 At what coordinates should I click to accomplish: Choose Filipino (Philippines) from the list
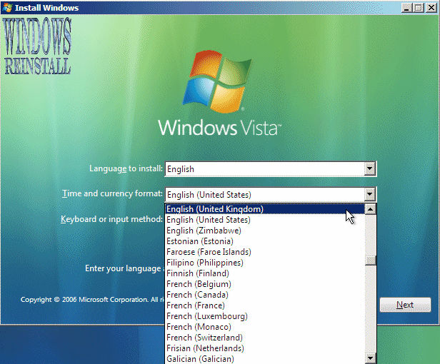coord(205,263)
